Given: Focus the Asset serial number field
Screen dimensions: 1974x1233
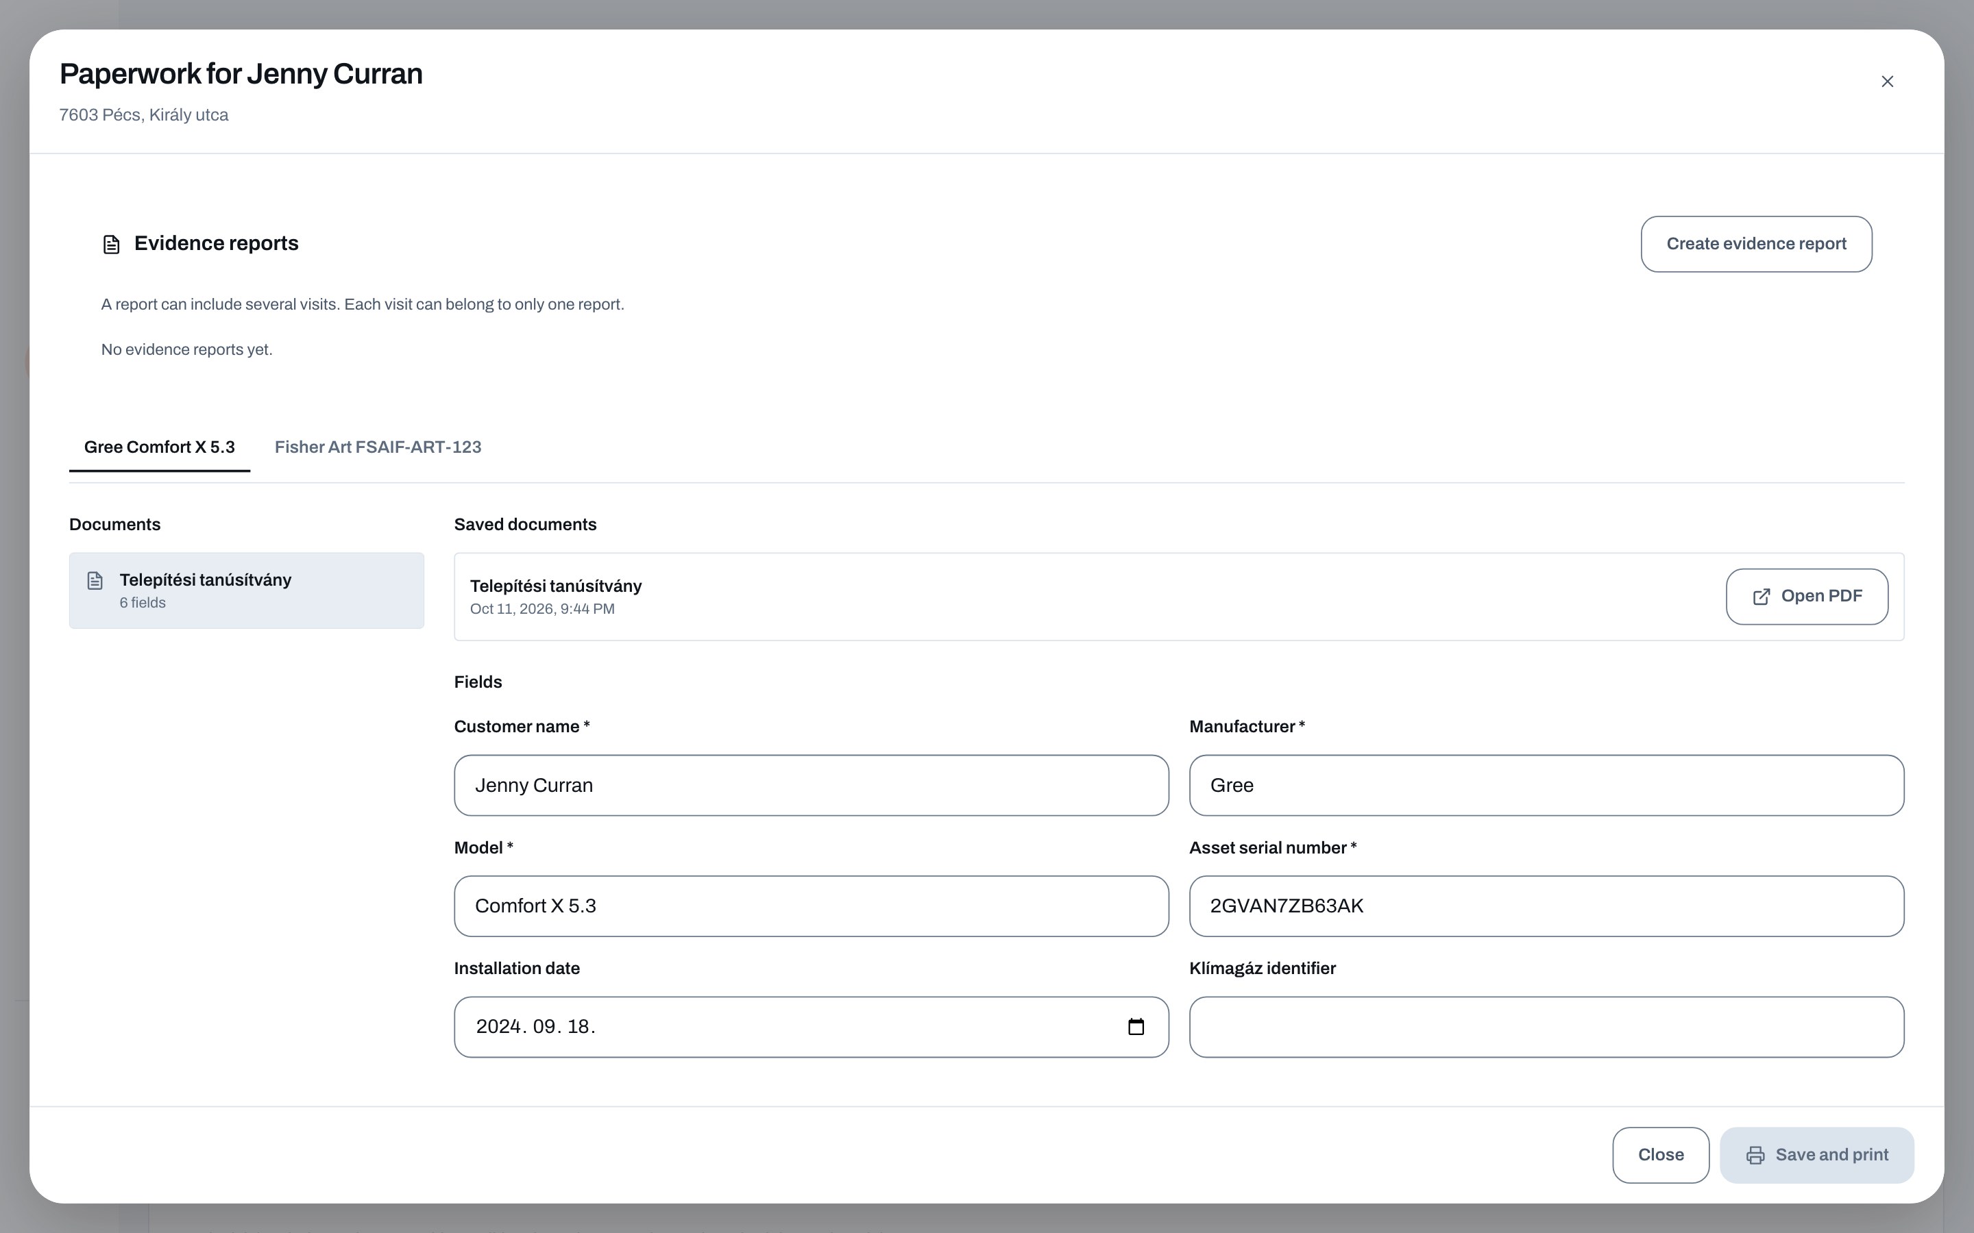Looking at the screenshot, I should [1546, 906].
